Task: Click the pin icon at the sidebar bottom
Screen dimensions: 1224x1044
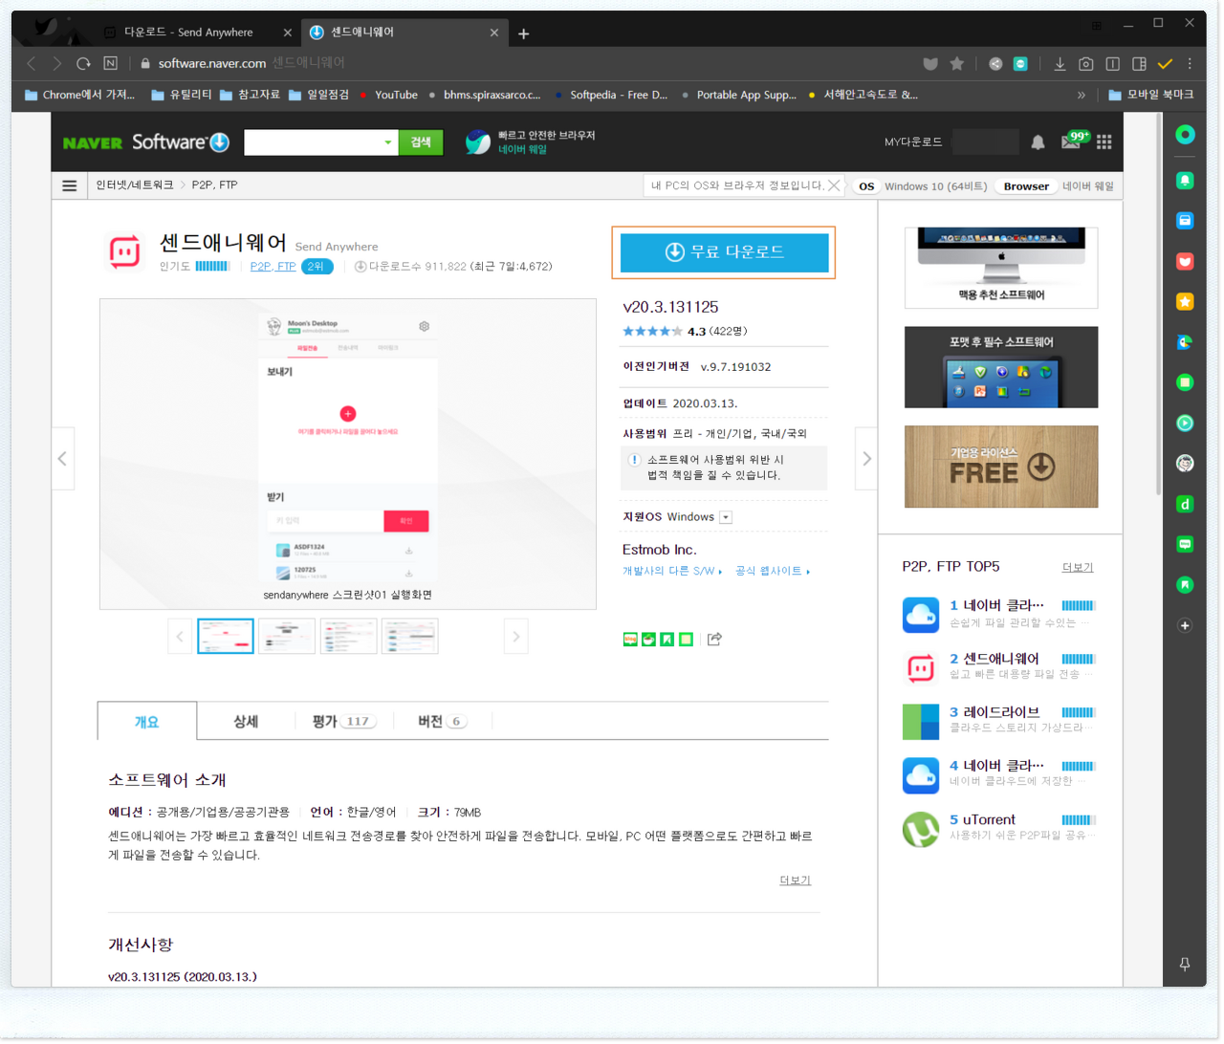Action: click(1185, 965)
